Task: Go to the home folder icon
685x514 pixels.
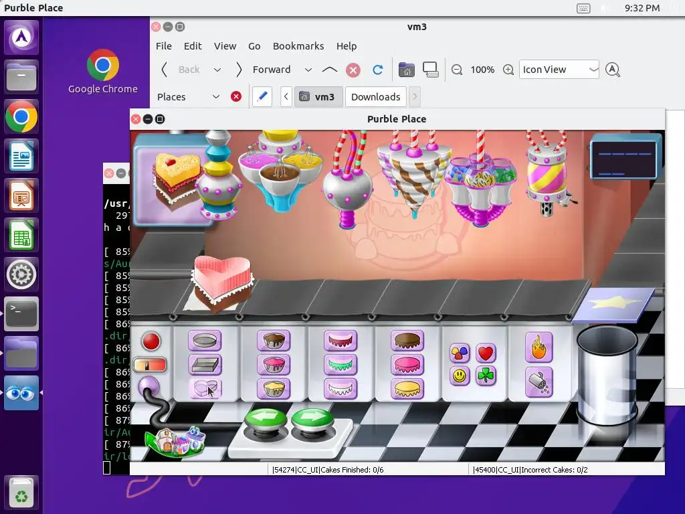Action: point(406,70)
